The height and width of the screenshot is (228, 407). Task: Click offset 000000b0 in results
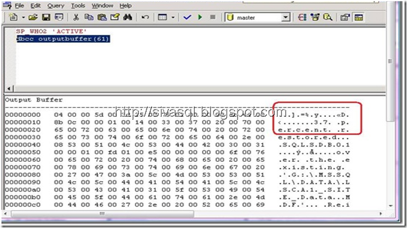point(23,197)
